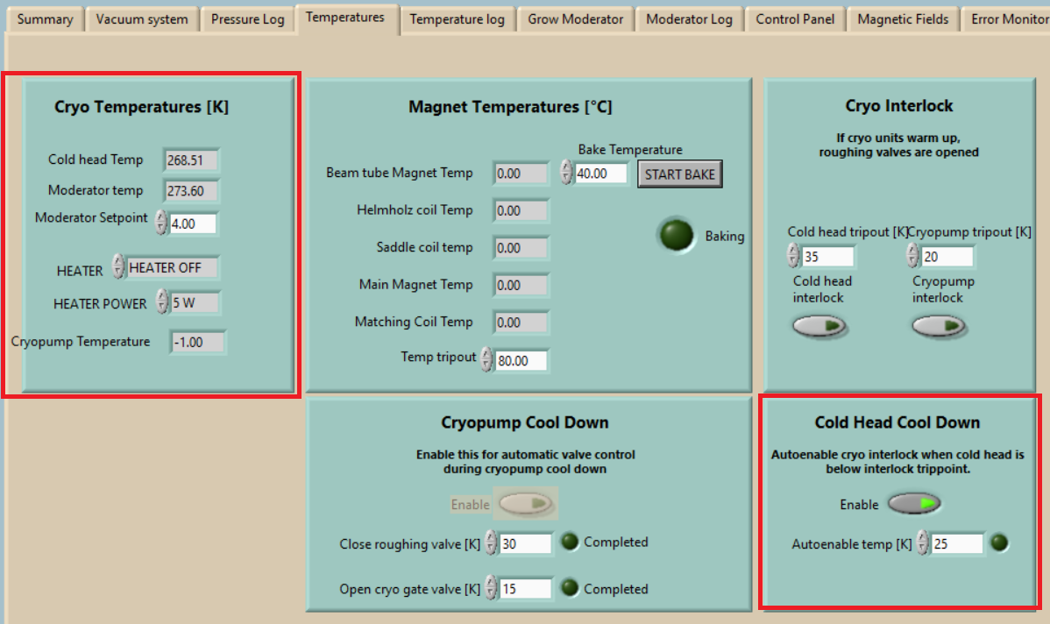Click the Autoenable temp field showing 25
Image resolution: width=1050 pixels, height=624 pixels.
coord(957,543)
